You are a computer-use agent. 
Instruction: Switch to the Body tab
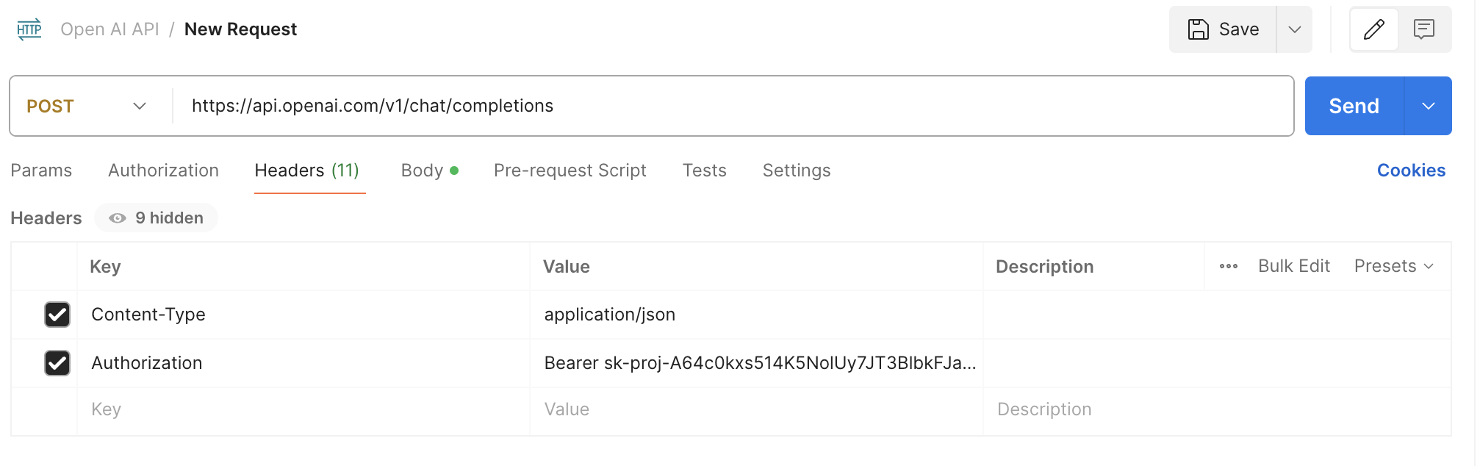click(429, 171)
